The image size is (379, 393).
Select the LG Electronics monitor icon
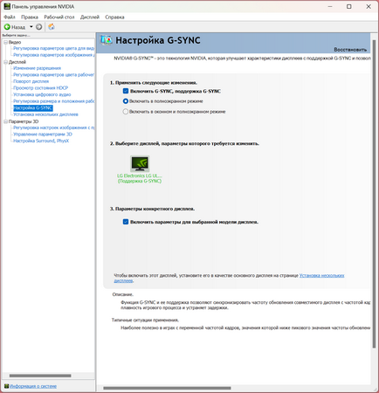[x=140, y=163]
